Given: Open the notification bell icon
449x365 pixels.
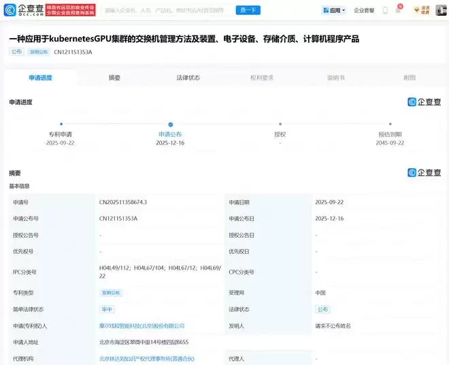Looking at the screenshot, I should 398,10.
